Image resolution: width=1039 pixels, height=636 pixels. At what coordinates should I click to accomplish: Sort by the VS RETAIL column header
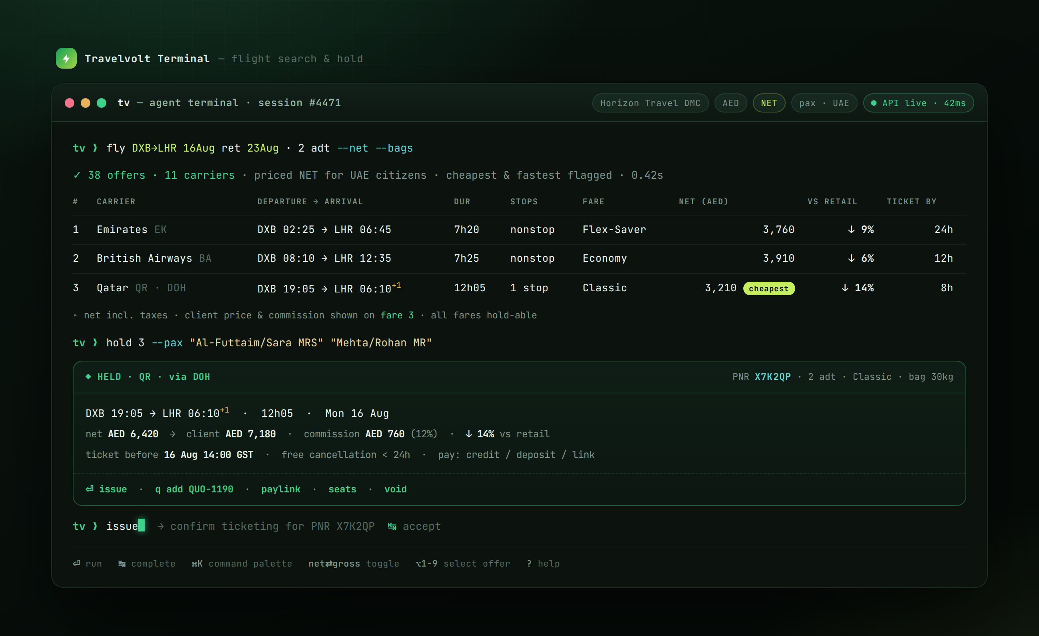pyautogui.click(x=832, y=201)
